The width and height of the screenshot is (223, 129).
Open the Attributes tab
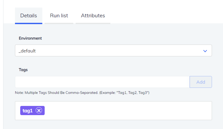click(93, 16)
